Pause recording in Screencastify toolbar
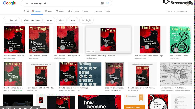Image resolution: width=195 pixels, height=109 pixels. point(3,108)
